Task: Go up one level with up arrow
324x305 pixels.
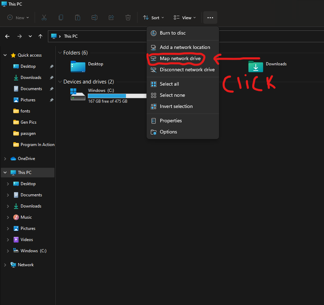Action: pyautogui.click(x=40, y=36)
